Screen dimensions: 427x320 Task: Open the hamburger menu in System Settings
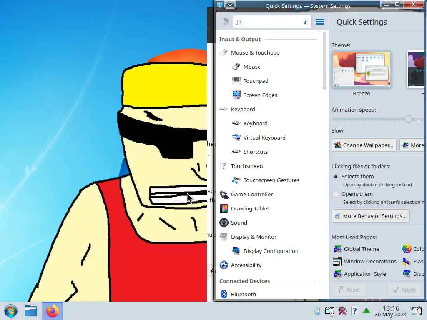[x=320, y=22]
